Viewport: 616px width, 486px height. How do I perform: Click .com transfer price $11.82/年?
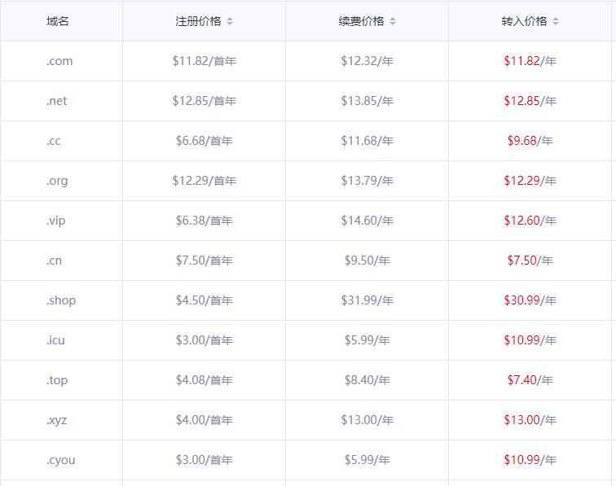(x=530, y=61)
